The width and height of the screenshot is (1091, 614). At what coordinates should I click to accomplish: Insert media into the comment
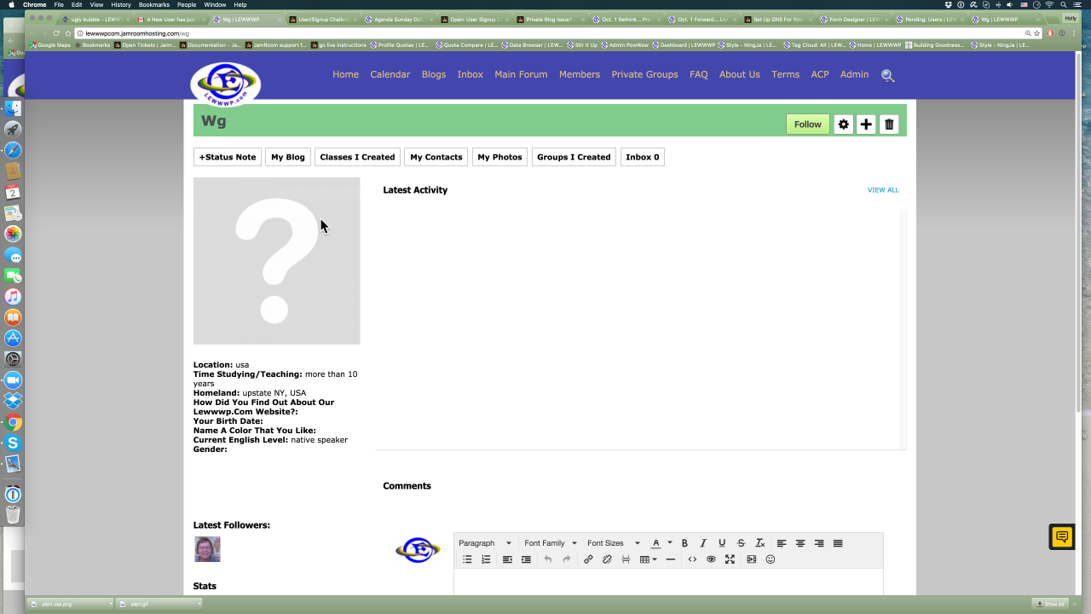[x=751, y=559]
